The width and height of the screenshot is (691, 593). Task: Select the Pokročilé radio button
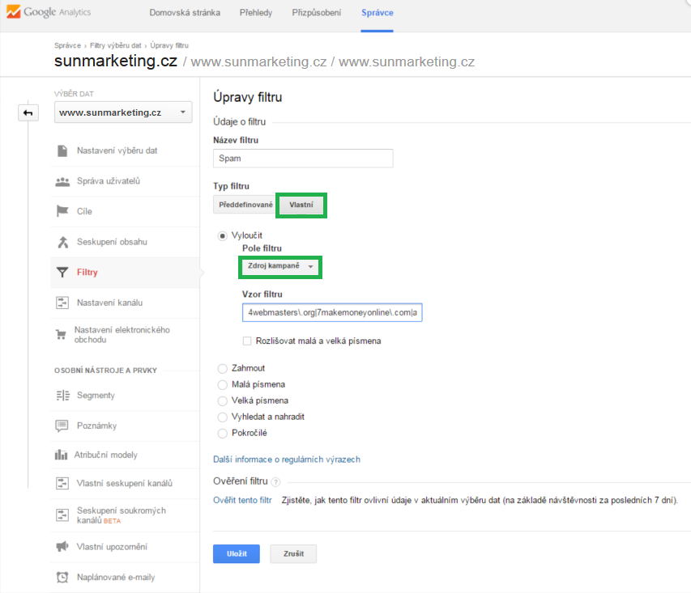[x=223, y=433]
